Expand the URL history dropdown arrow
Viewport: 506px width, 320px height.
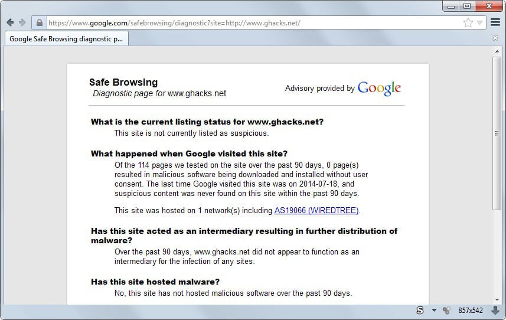click(479, 22)
